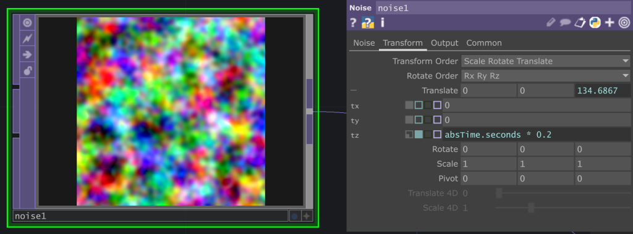Click the tz expression field
633x234 pixels.
537,135
